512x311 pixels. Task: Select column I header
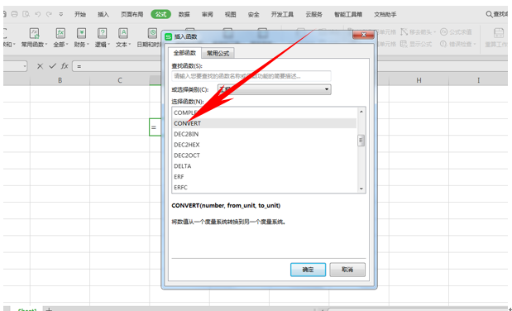pyautogui.click(x=478, y=80)
